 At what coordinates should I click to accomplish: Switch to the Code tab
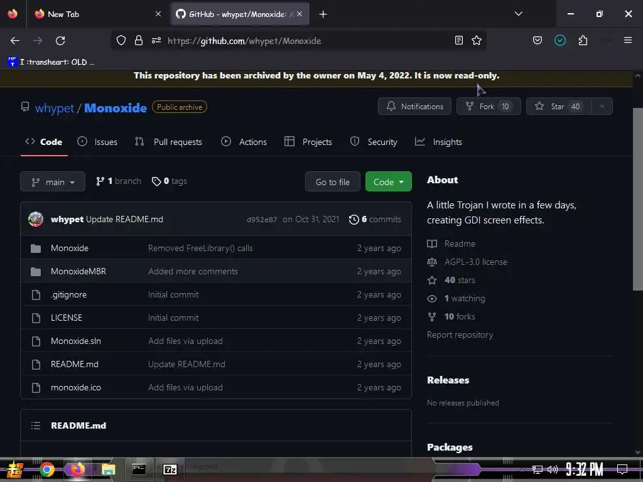44,142
